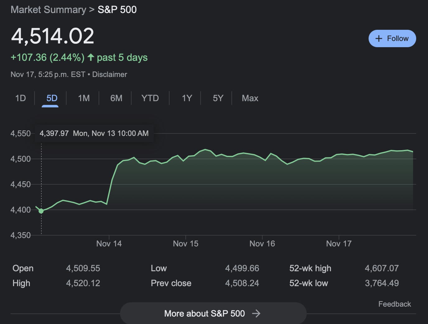The width and height of the screenshot is (428, 324).
Task: Click the green data point on the chart
Action: click(41, 211)
